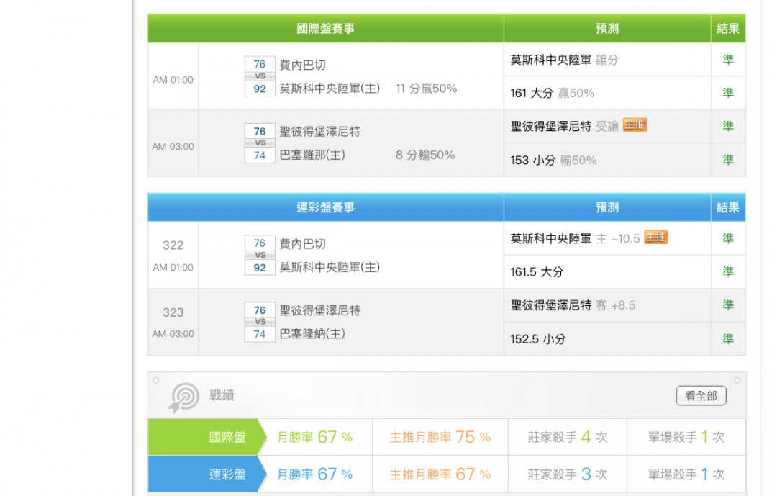Click 主推月勝率 75 % stat
The width and height of the screenshot is (777, 496).
pos(440,437)
